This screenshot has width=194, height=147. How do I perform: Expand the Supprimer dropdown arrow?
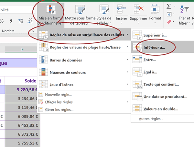pos(138,23)
